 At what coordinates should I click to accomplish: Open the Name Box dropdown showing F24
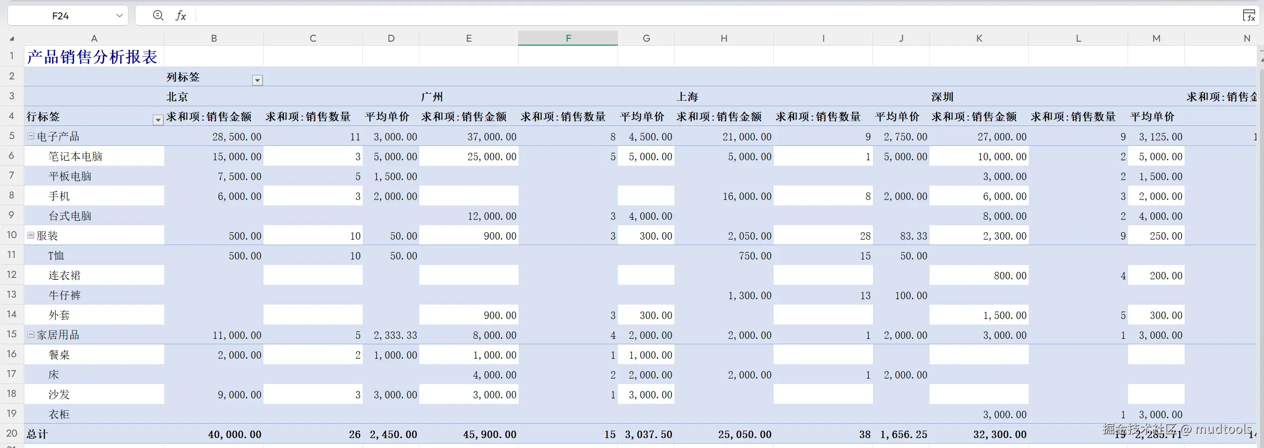119,15
